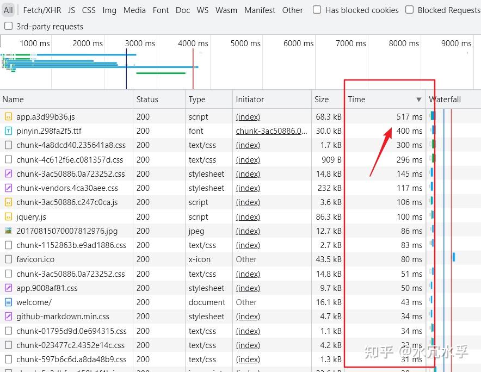Image resolution: width=481 pixels, height=372 pixels.
Task: Select the All filter tab
Action: click(8, 10)
